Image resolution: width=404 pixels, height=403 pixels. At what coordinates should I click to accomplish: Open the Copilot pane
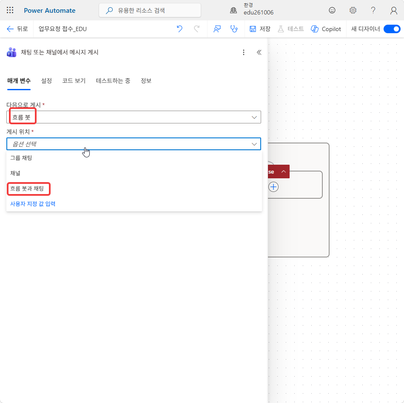[326, 29]
